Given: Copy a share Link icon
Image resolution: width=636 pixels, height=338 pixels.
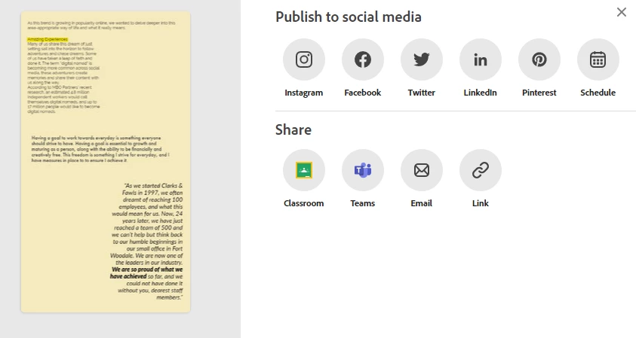Looking at the screenshot, I should (481, 170).
